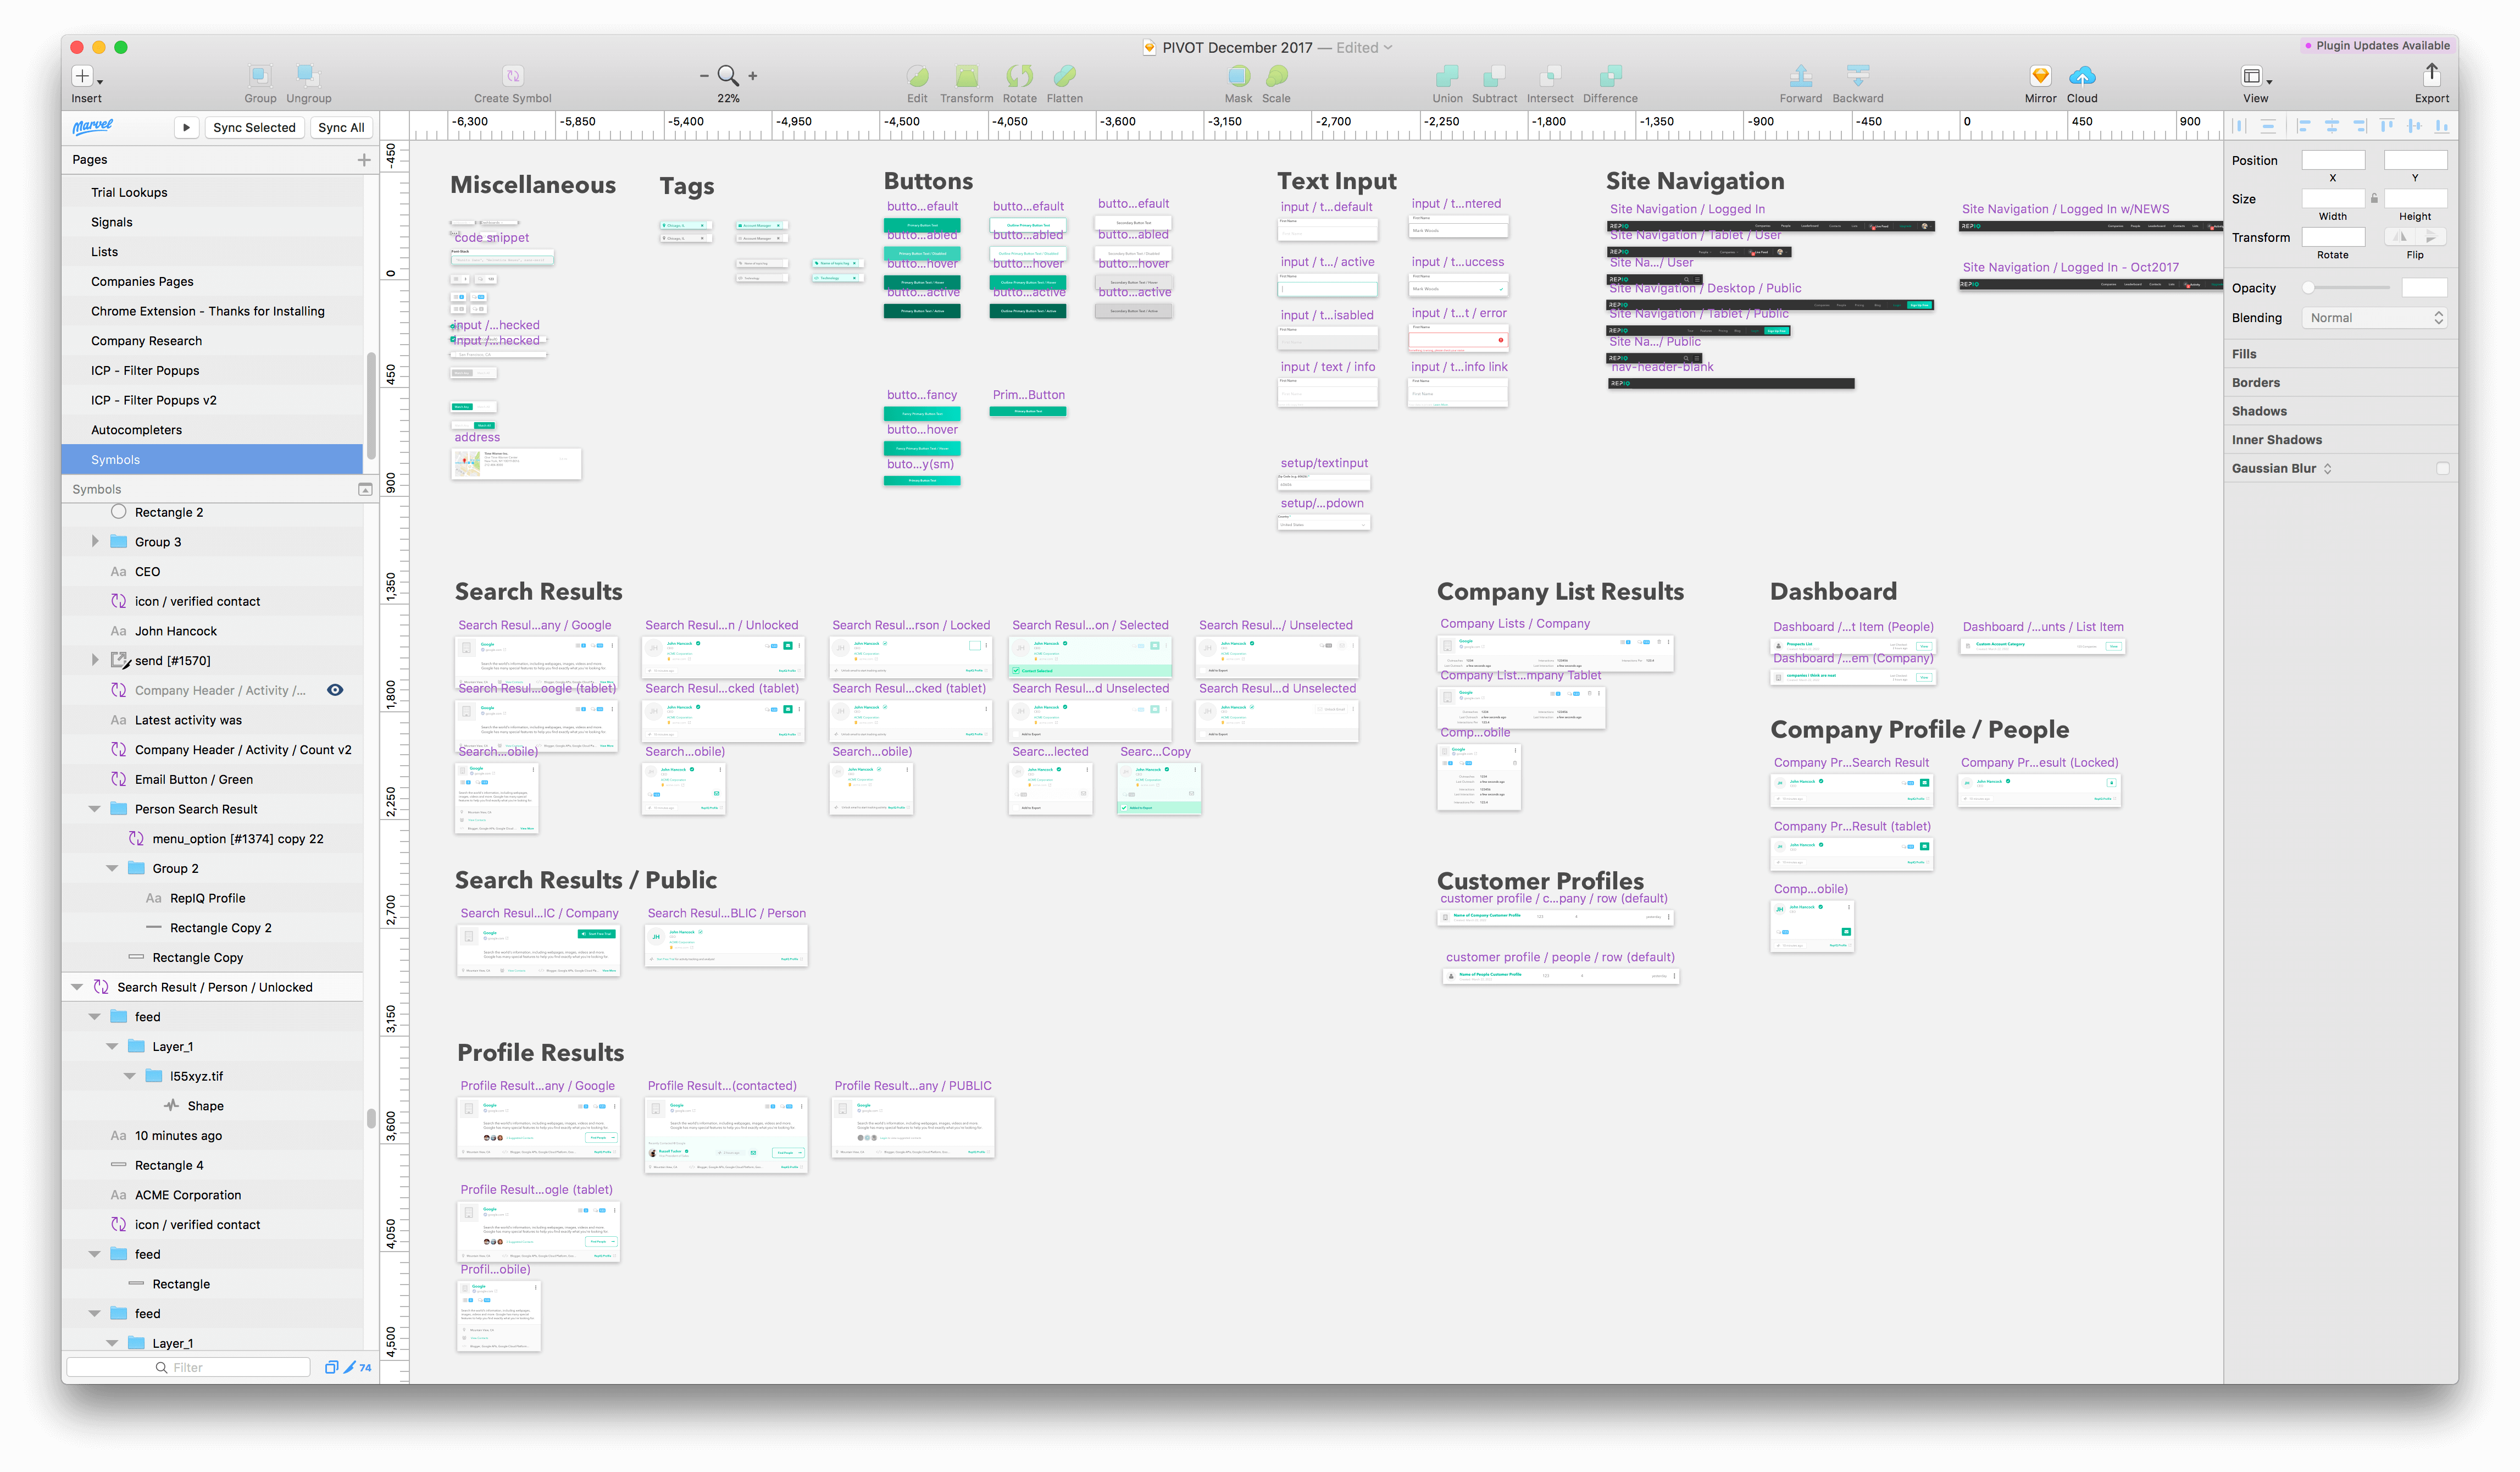Click the Create Symbol icon
The height and width of the screenshot is (1472, 2520).
[x=512, y=76]
